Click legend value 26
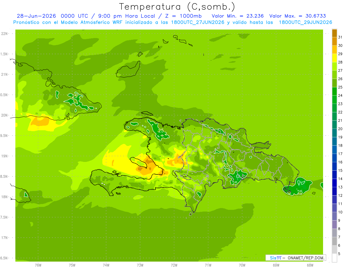 340,79
